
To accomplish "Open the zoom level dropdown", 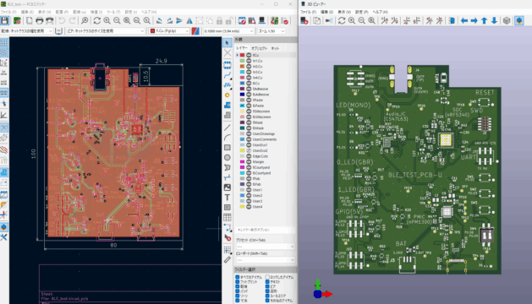I will coord(271,31).
